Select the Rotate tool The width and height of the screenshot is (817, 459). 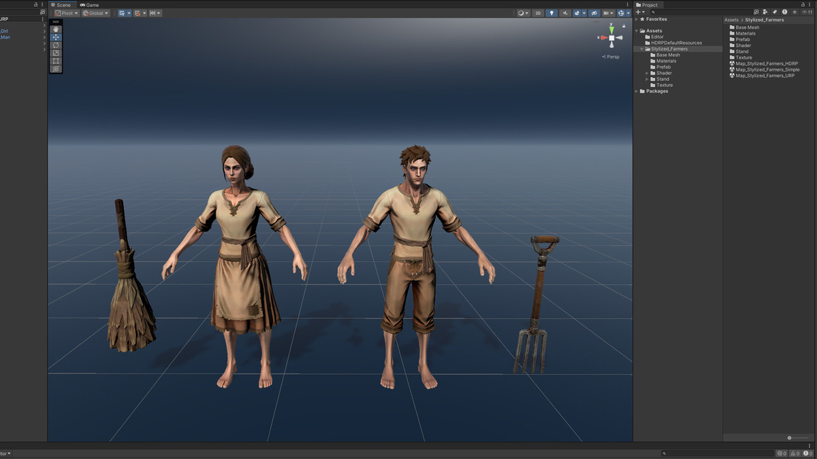[56, 45]
